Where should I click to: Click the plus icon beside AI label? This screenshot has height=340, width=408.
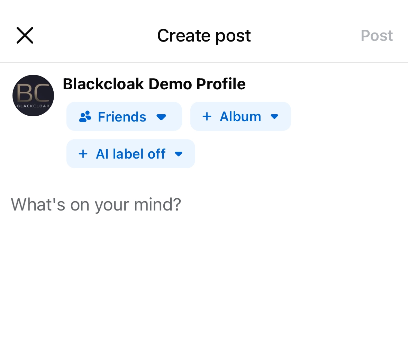(83, 154)
